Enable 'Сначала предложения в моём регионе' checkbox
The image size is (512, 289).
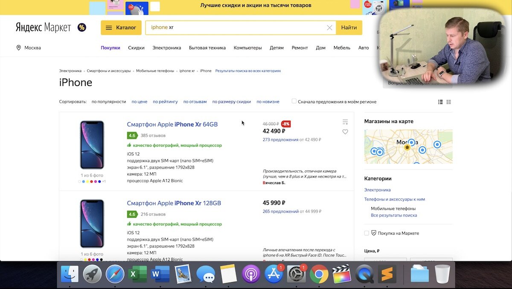(x=294, y=101)
